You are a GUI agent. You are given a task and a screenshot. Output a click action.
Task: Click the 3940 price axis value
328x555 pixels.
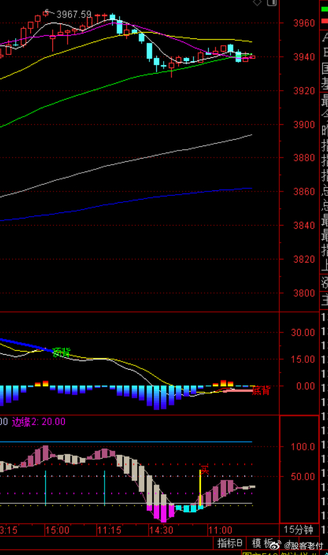(x=304, y=57)
